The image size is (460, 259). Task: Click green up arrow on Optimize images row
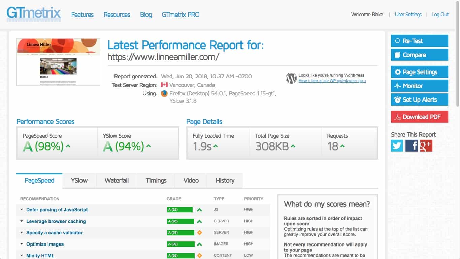[199, 244]
